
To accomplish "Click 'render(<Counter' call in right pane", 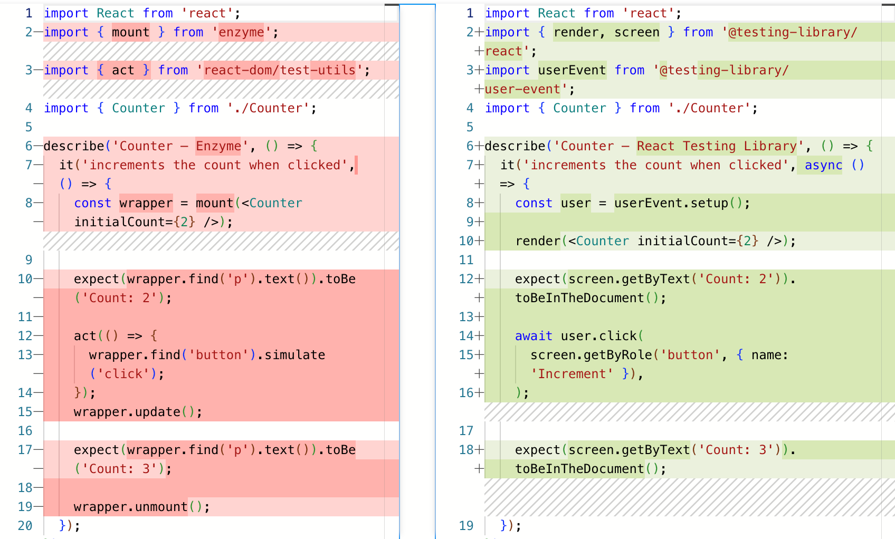I will click(573, 241).
